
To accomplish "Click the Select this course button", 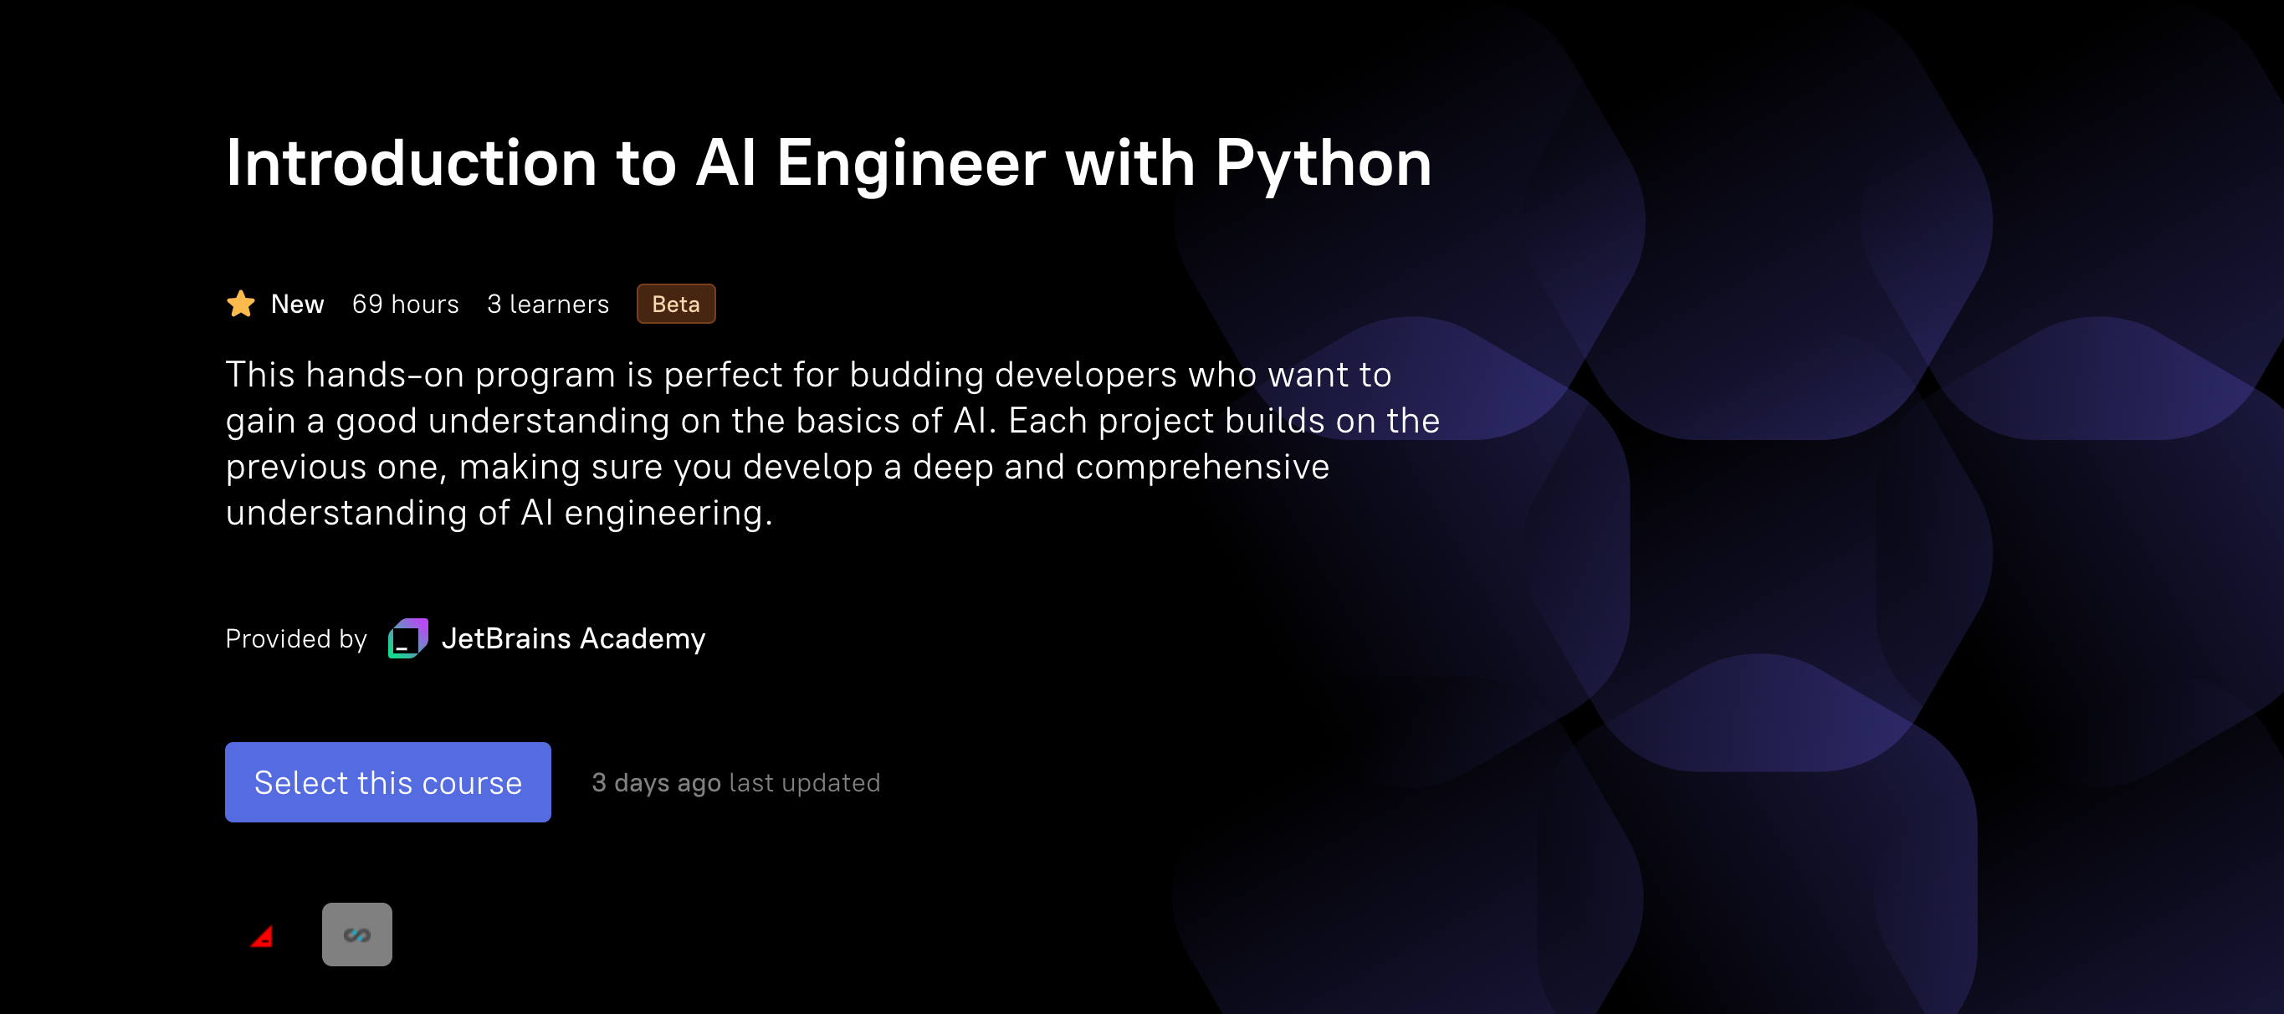I will coord(387,781).
